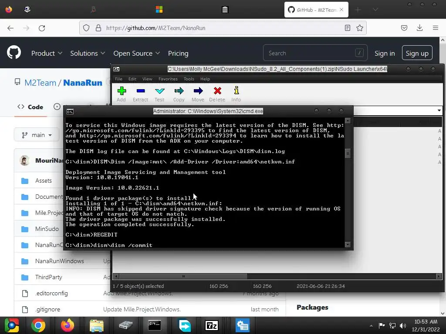Click the site padlock icon

pyautogui.click(x=98, y=28)
